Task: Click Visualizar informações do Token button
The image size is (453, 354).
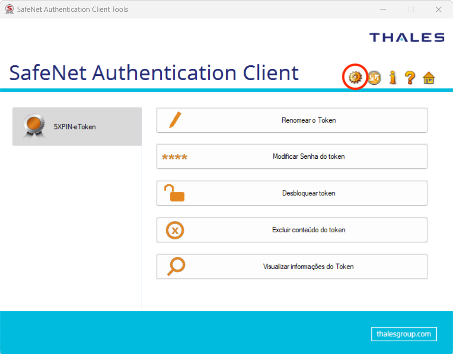Action: click(292, 266)
